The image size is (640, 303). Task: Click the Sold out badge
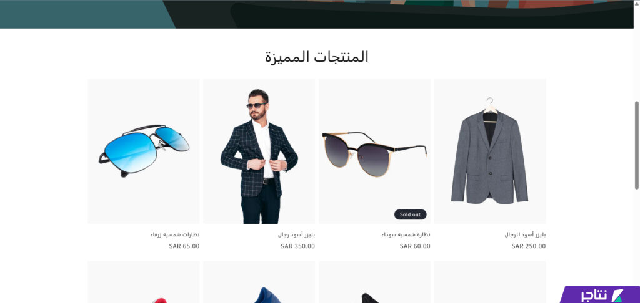(410, 214)
